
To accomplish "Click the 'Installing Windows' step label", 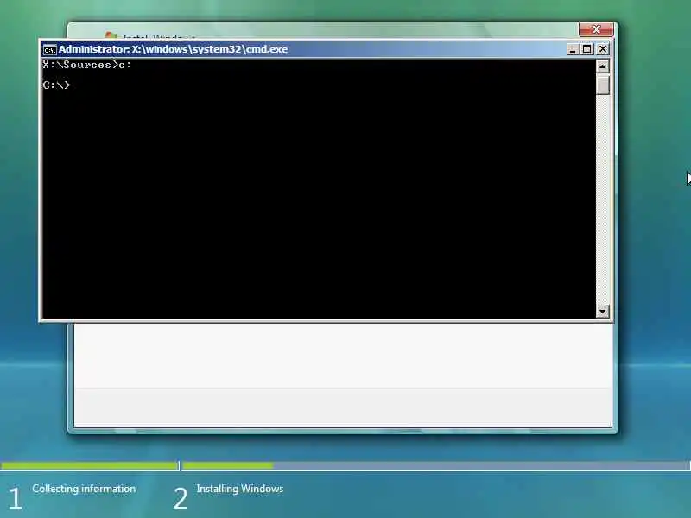I will click(240, 489).
